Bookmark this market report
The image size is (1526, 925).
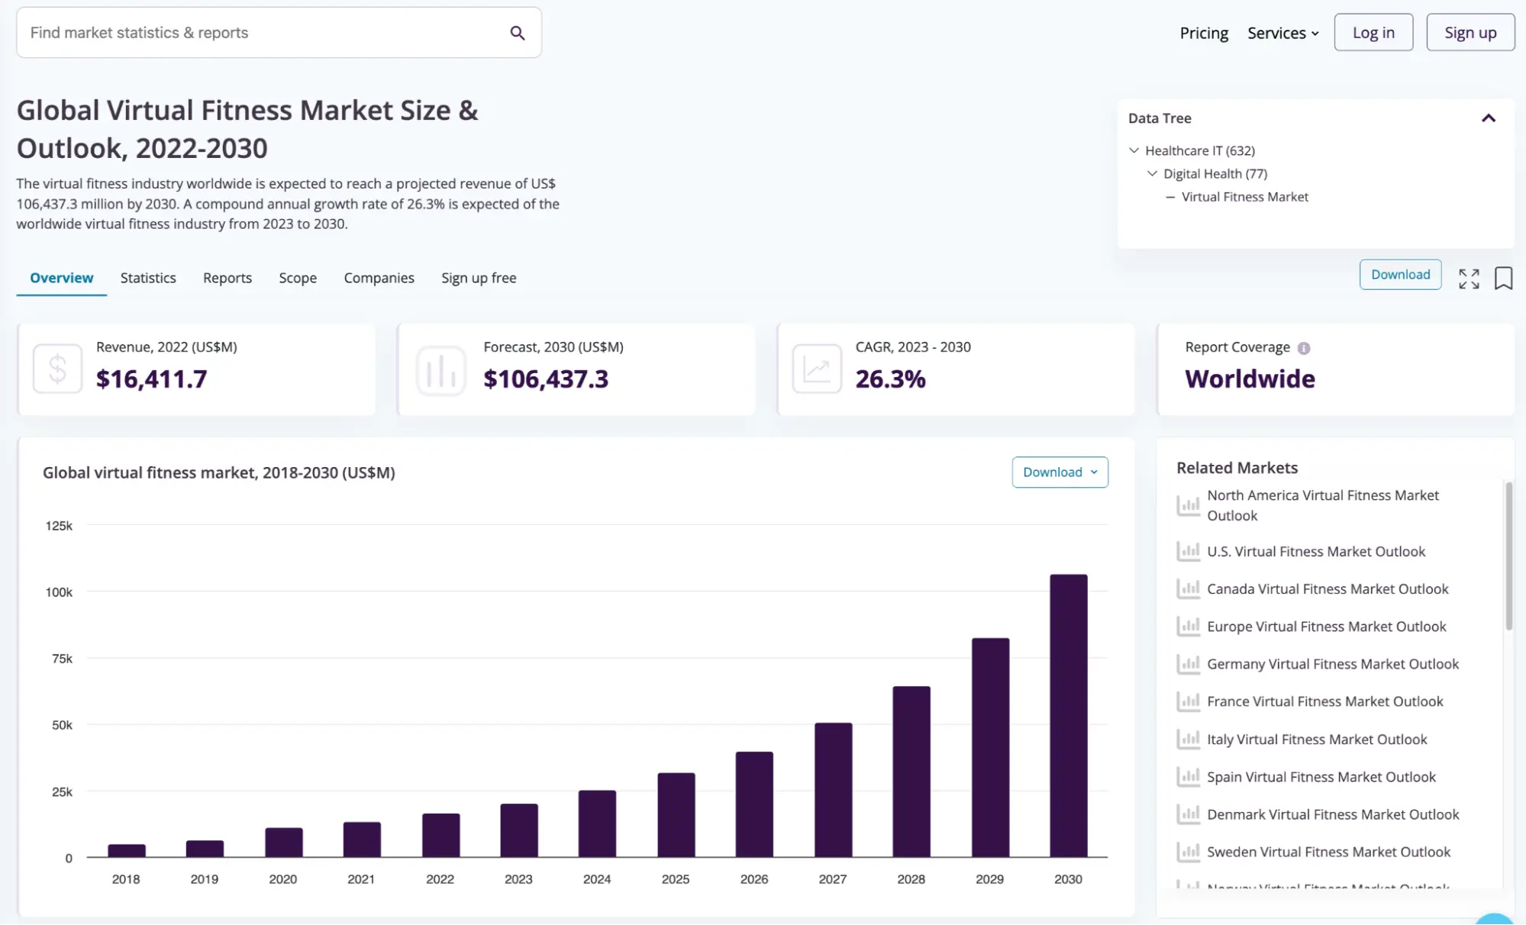tap(1503, 278)
